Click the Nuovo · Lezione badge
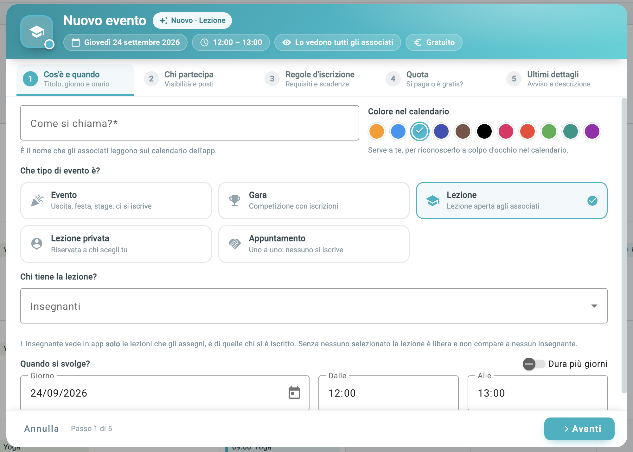Viewport: 633px width, 452px height. (192, 21)
